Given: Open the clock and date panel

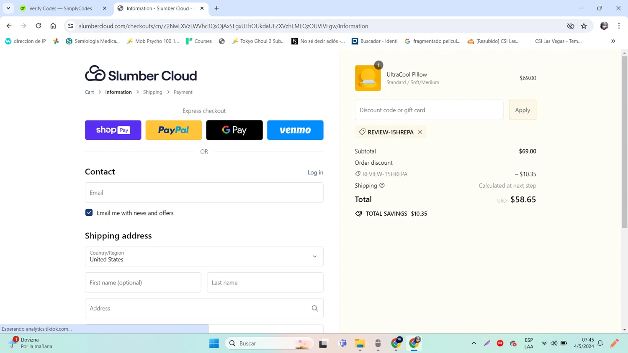Looking at the screenshot, I should 584,343.
